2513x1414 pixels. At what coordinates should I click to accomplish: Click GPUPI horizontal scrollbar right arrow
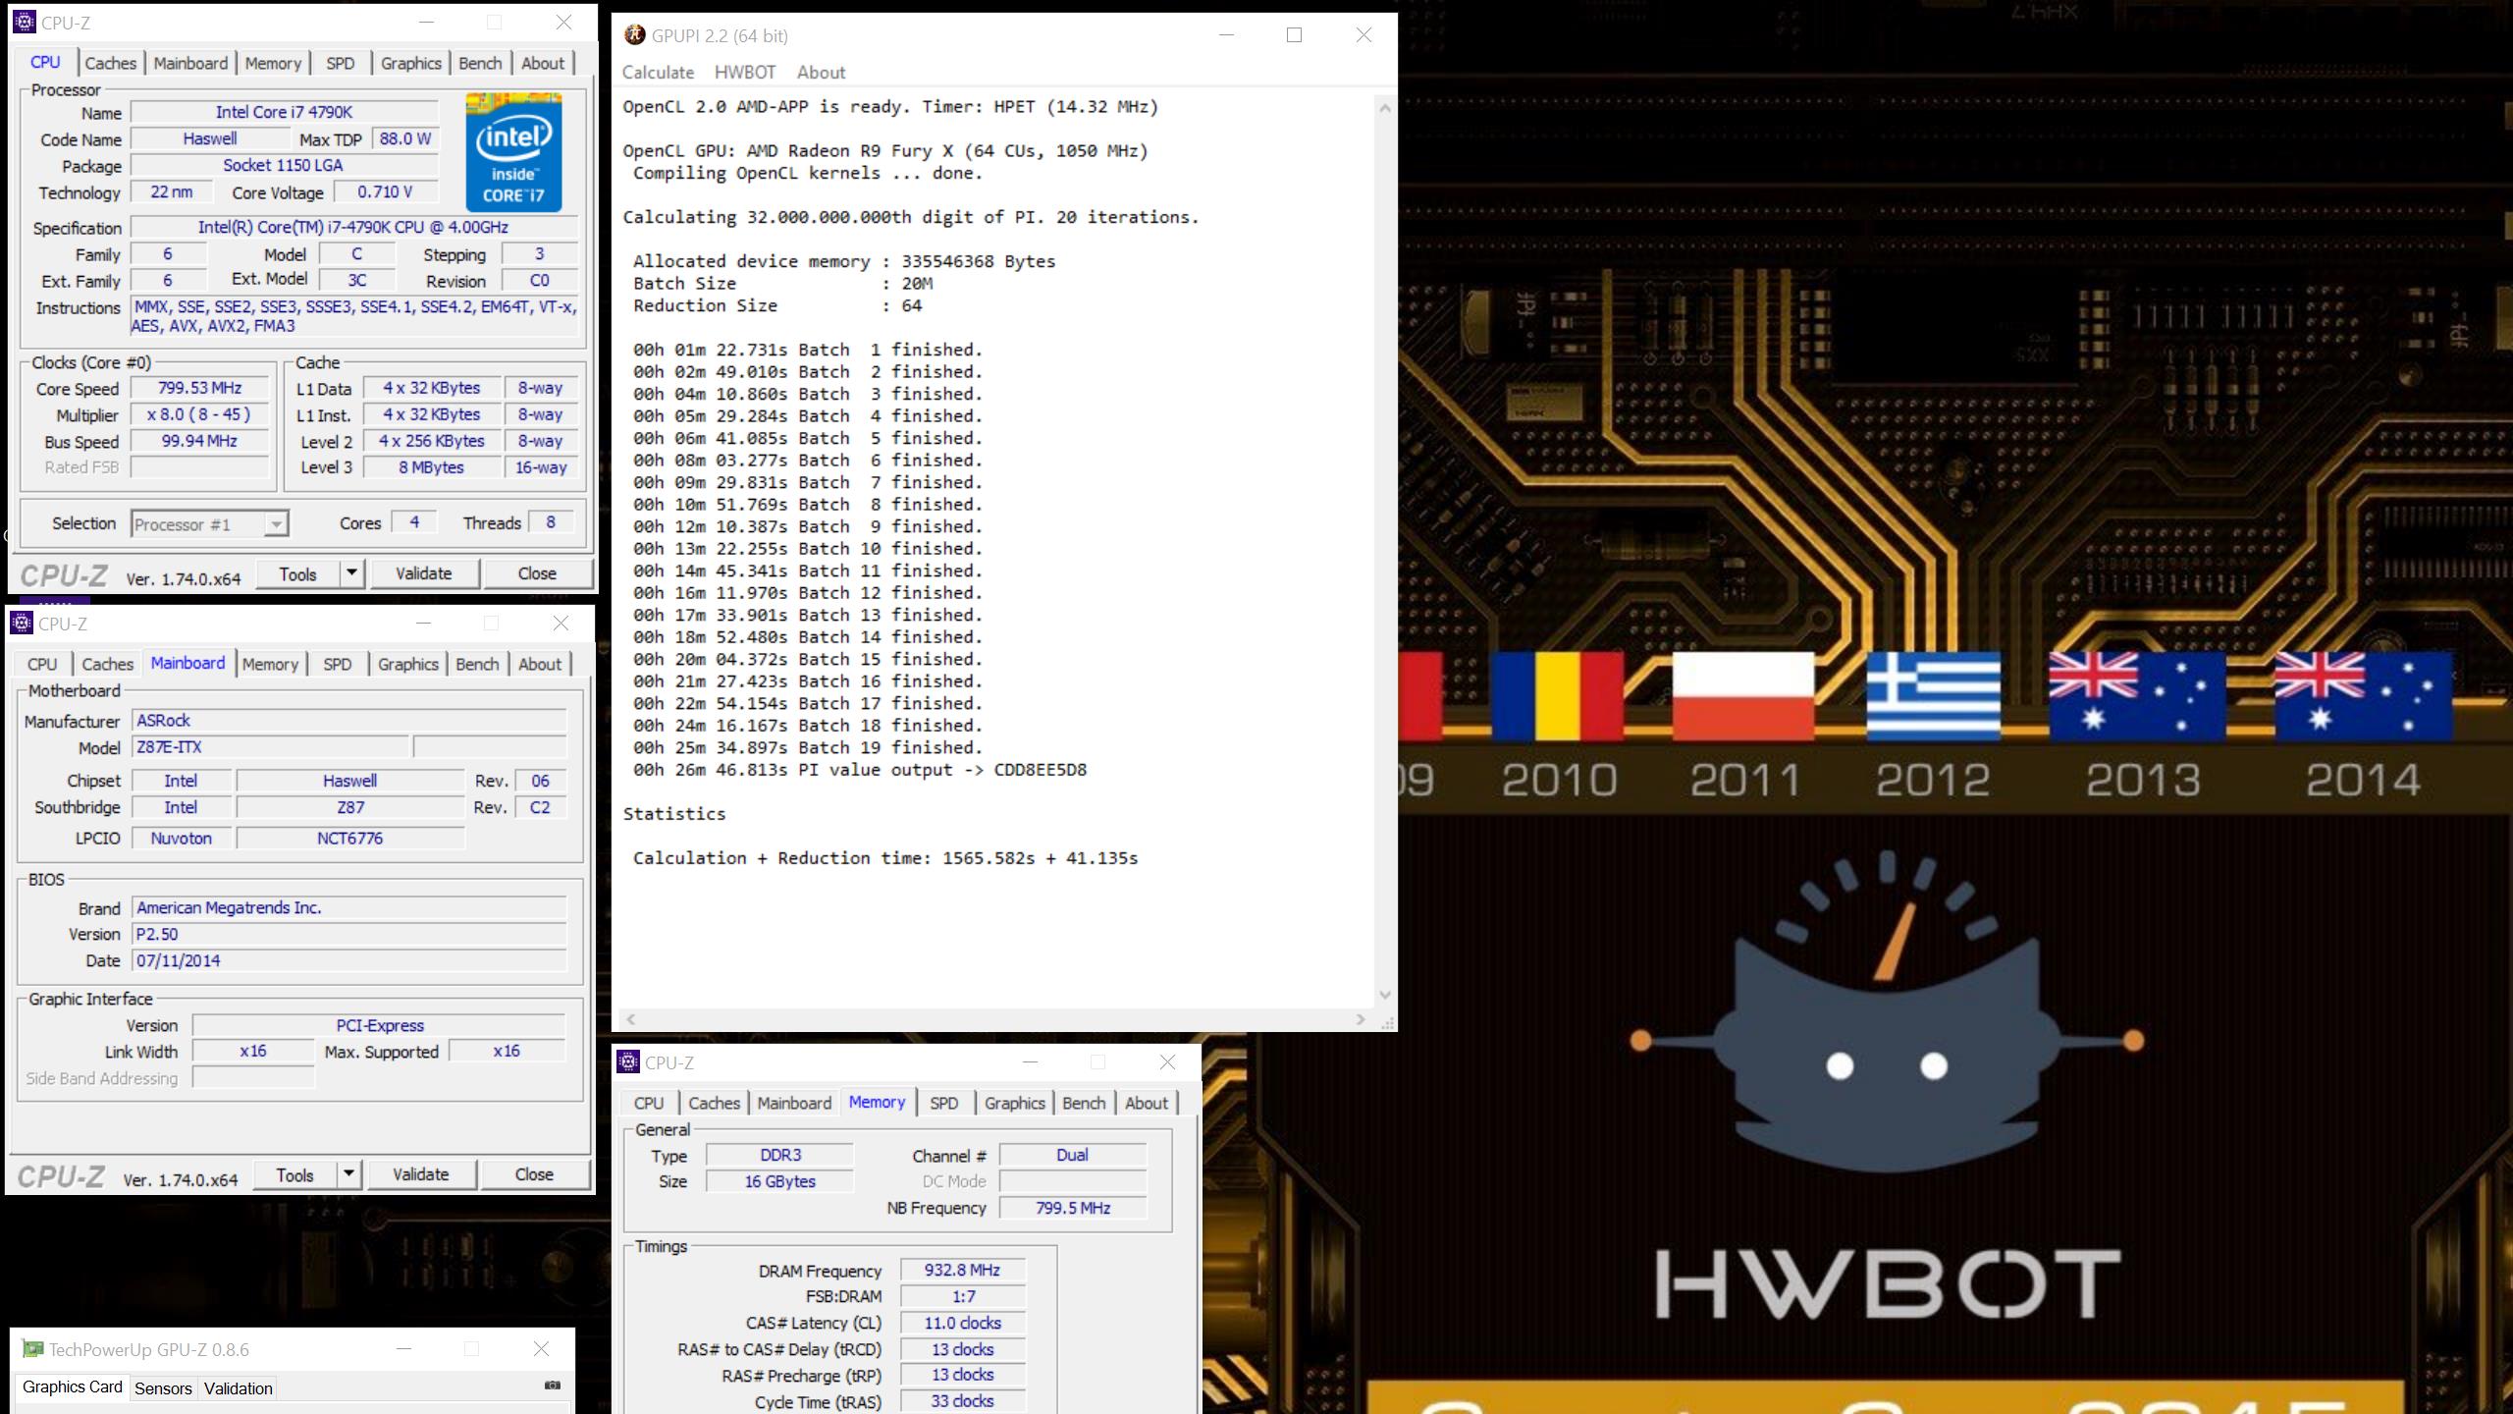(1361, 1019)
